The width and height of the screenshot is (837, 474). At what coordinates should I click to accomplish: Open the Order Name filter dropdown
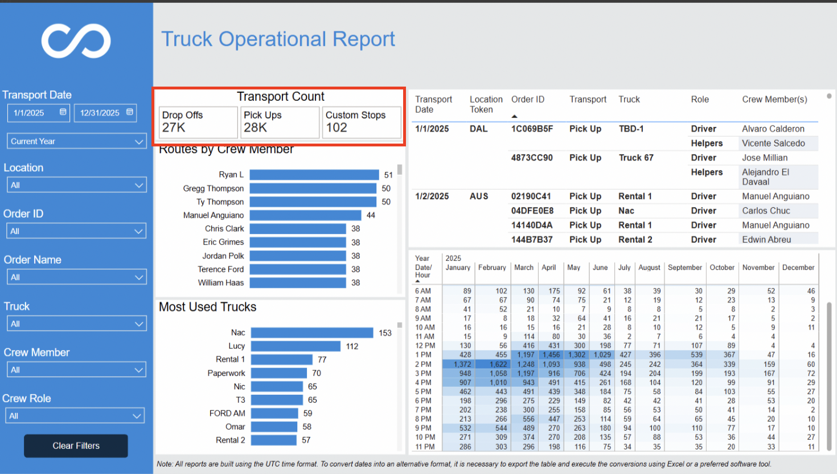[77, 277]
